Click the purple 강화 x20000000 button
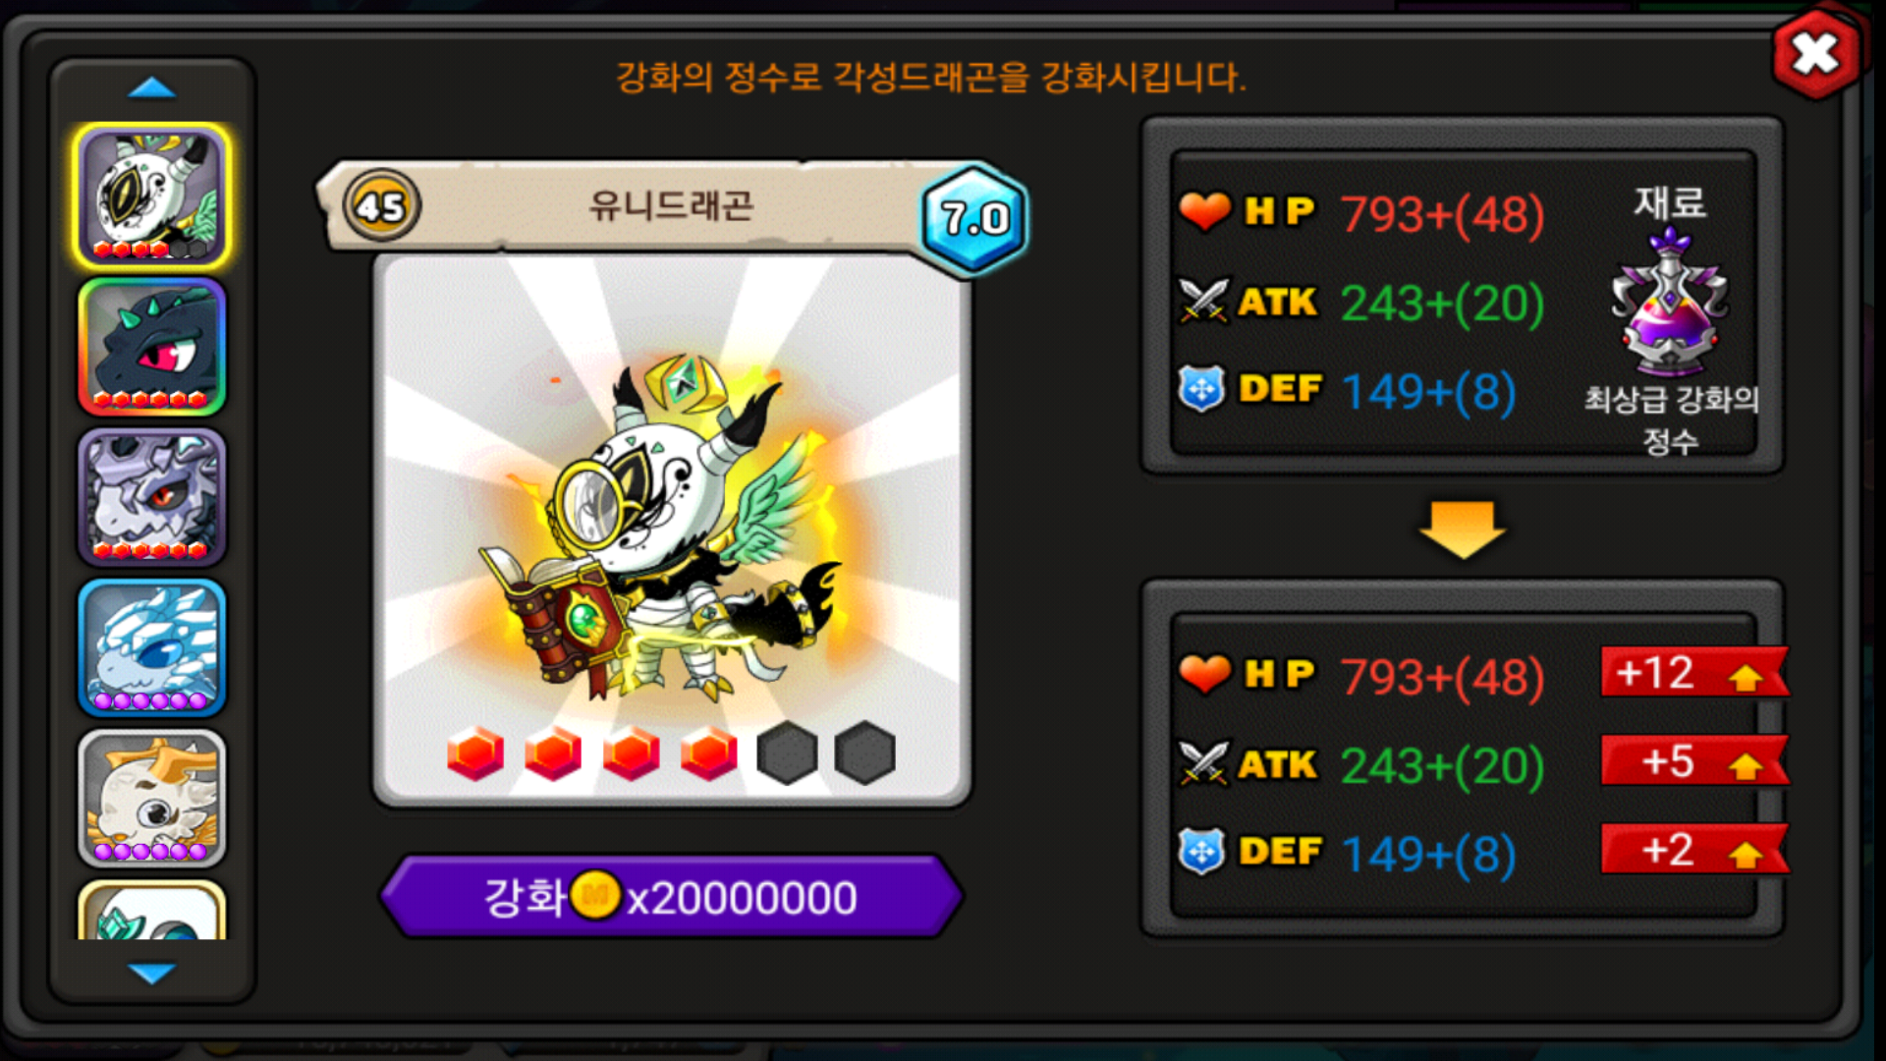Viewport: 1886px width, 1061px height. pyautogui.click(x=672, y=896)
